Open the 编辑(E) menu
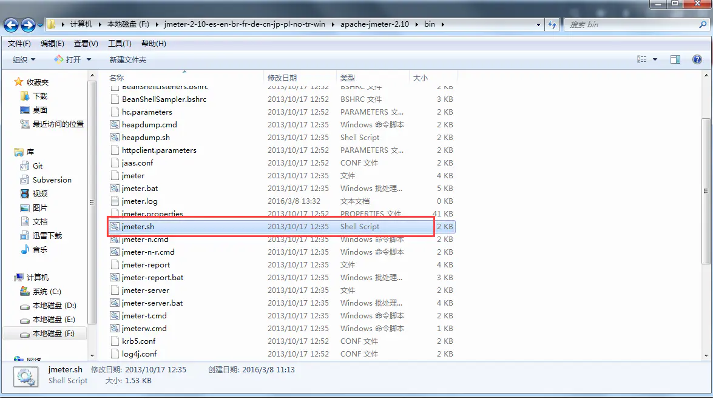713x399 pixels. pos(52,44)
